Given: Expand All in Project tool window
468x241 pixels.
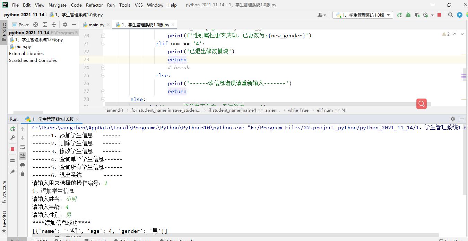Looking at the screenshot, I should click(x=45, y=25).
